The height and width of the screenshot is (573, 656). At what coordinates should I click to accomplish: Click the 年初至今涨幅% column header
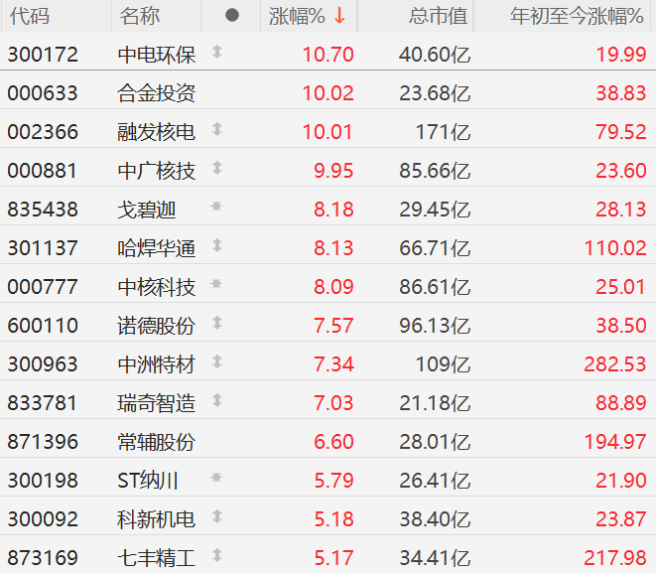577,16
